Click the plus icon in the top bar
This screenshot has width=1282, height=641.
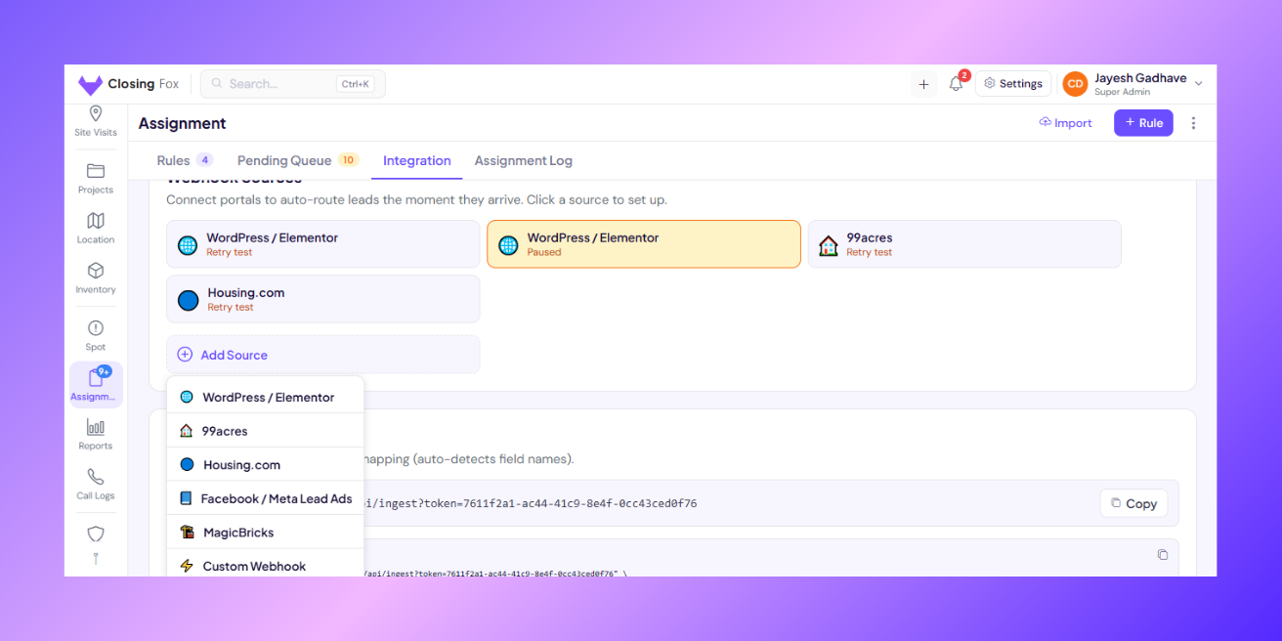(x=923, y=84)
